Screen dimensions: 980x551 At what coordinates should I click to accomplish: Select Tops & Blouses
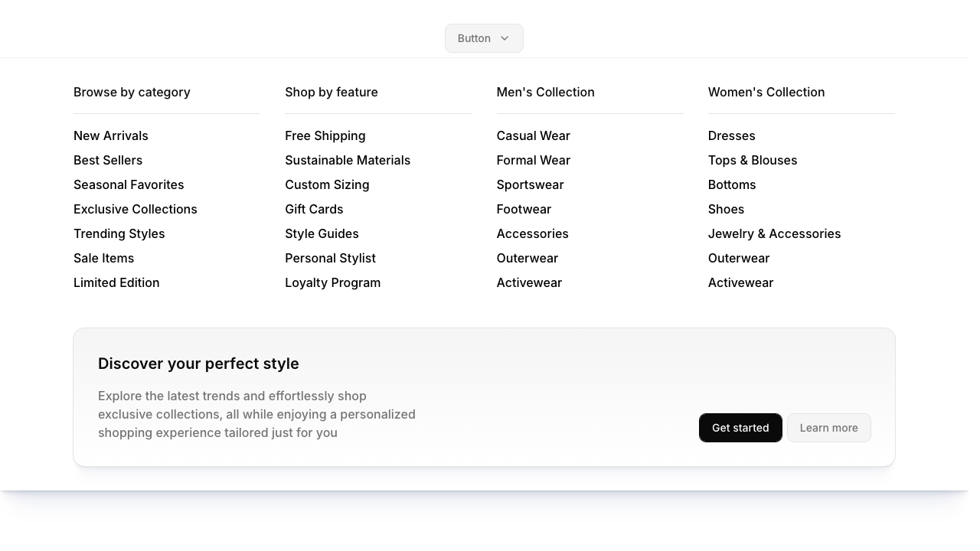point(753,160)
